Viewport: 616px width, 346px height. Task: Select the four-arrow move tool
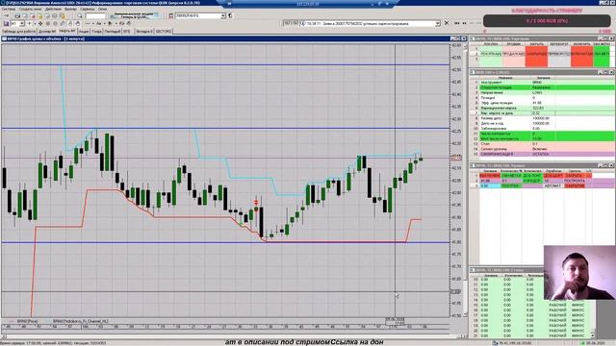(x=40, y=23)
